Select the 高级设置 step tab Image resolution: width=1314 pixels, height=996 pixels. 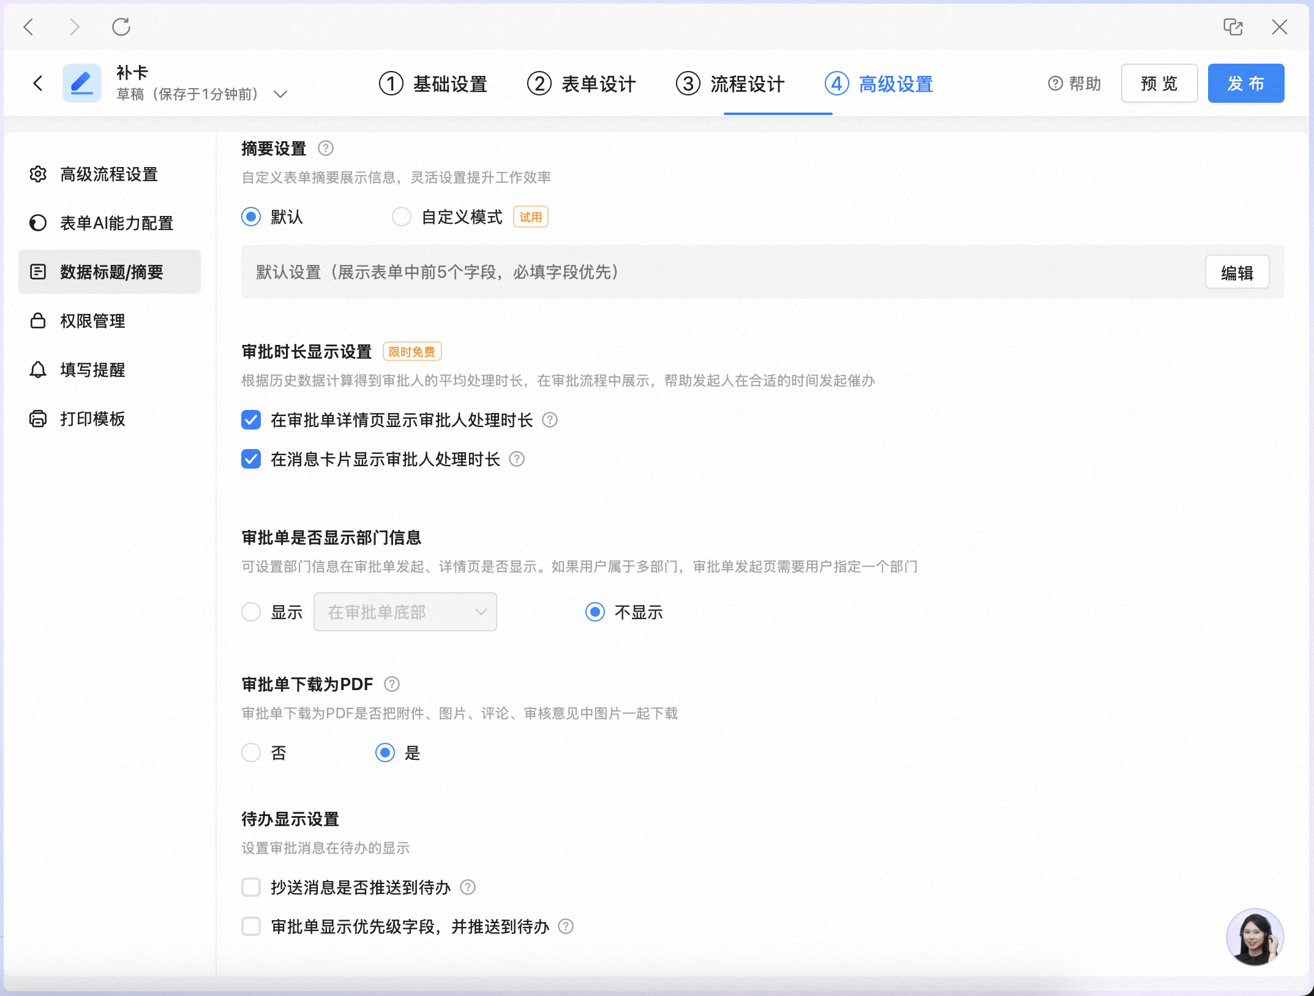pos(879,84)
